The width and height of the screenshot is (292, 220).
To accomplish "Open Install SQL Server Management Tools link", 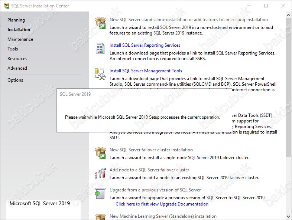I will coord(146,71).
